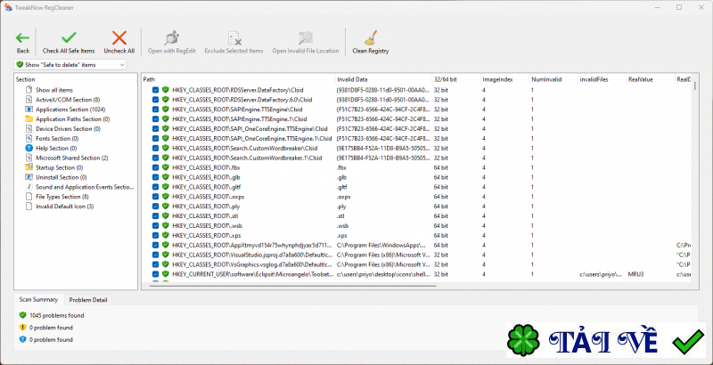Click MRU3 value in RealValue column

[635, 274]
